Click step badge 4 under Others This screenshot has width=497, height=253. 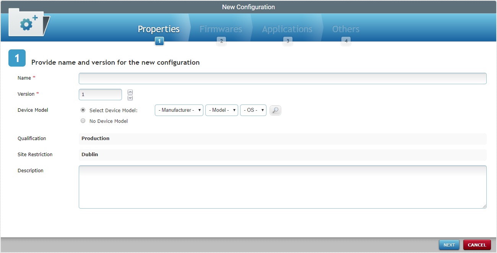(x=346, y=41)
